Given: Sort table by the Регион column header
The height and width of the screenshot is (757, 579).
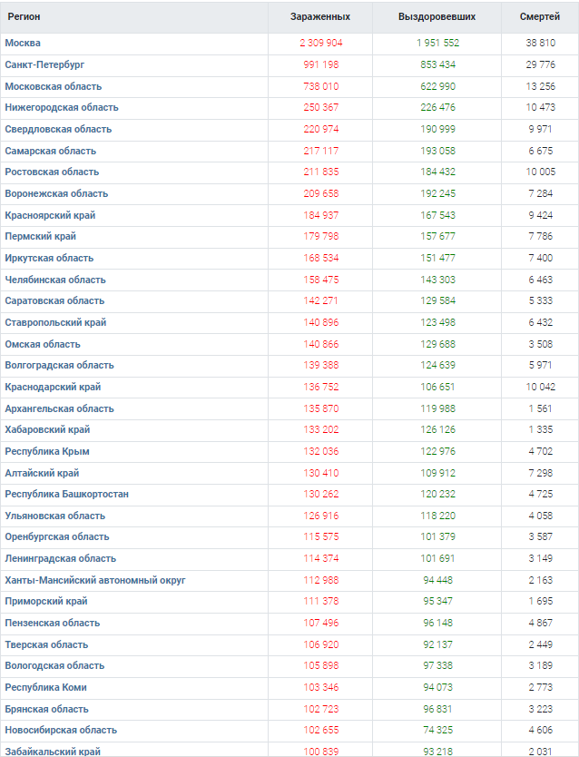Looking at the screenshot, I should [25, 17].
